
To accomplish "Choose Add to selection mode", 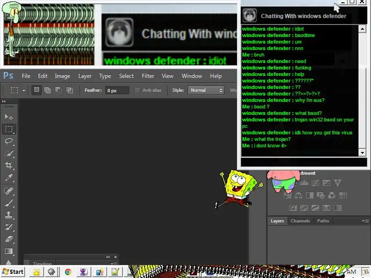I will 48,90.
